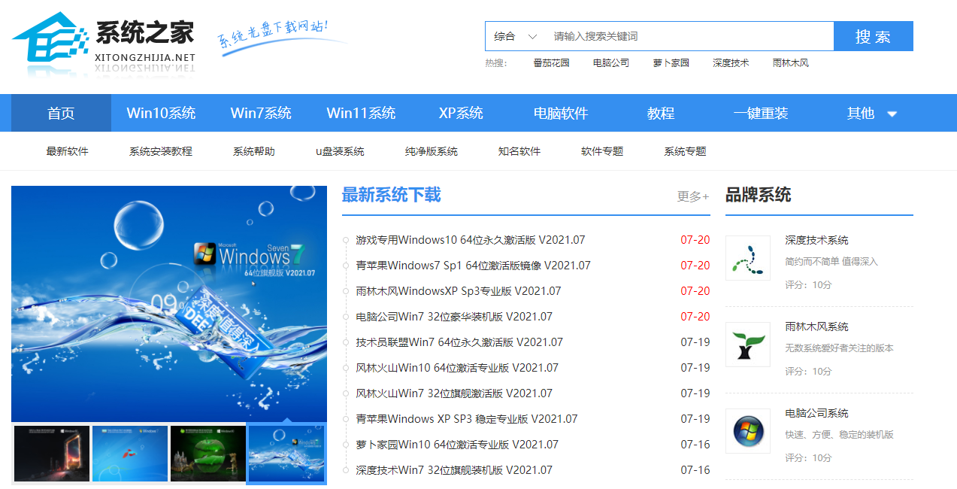Open the 深度技术系统 brand logo icon
This screenshot has width=957, height=489.
[747, 258]
